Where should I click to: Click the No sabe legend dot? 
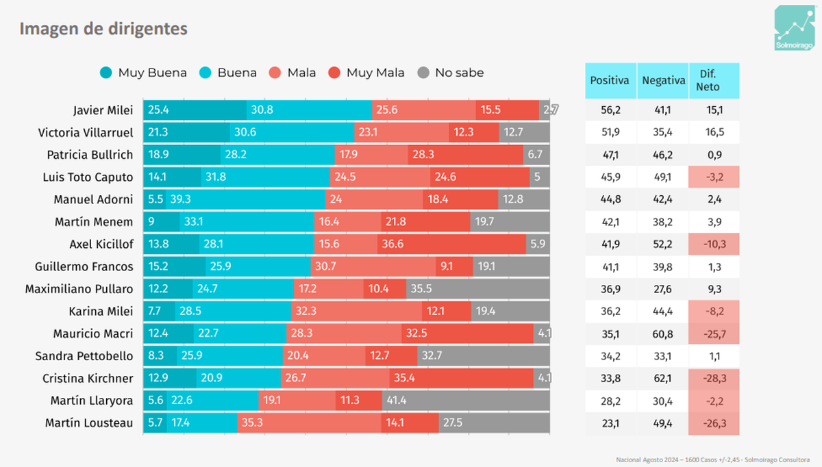[424, 73]
